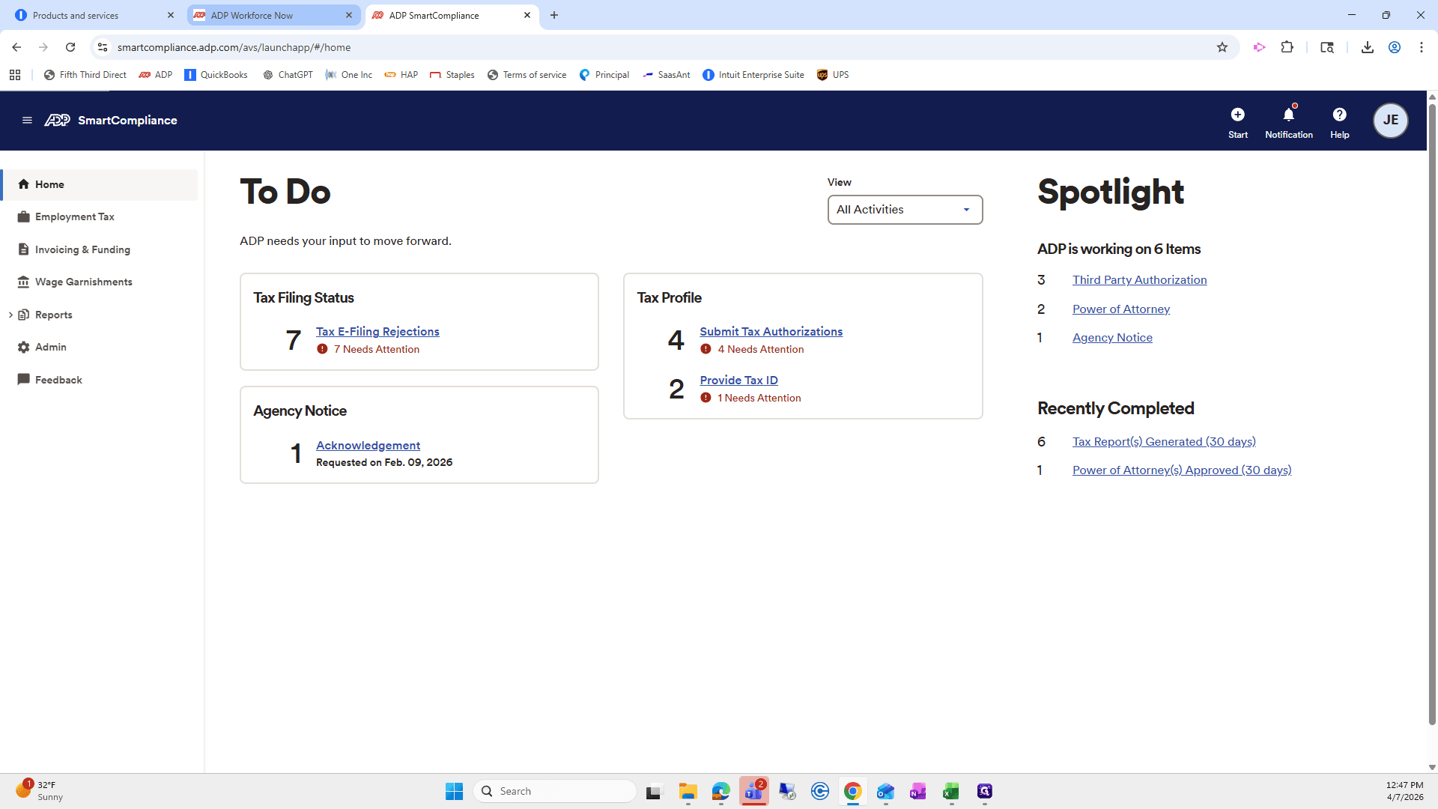Open Agency Notice spotlight link
Screen dimensions: 1438x809
point(1112,337)
